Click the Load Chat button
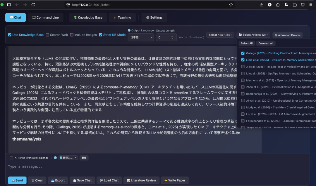316x186 pixels. (109, 180)
